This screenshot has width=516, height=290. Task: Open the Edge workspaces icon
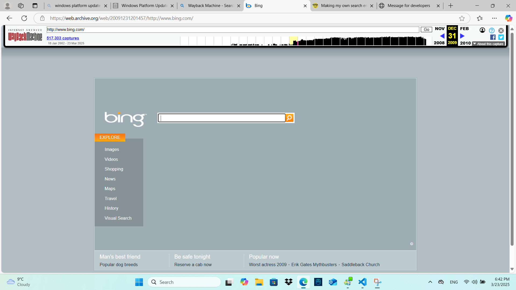(21, 6)
